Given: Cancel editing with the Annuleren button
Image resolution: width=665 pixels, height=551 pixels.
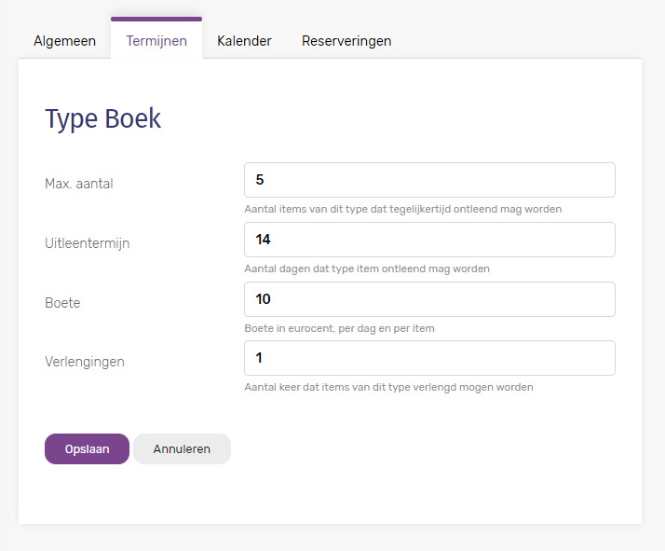Looking at the screenshot, I should click(x=182, y=448).
